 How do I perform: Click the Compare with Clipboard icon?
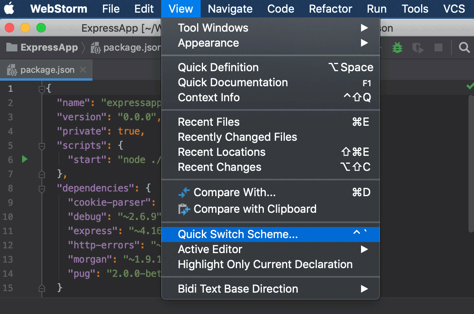(x=184, y=209)
